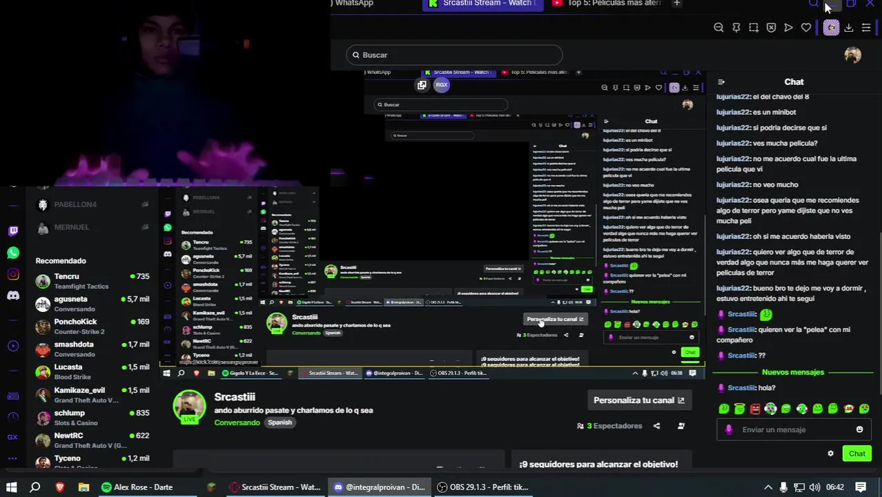
Task: Open the PonchoKick recommended channel
Action: (92, 327)
